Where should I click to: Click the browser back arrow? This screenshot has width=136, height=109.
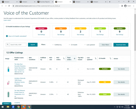[x=2, y=6]
